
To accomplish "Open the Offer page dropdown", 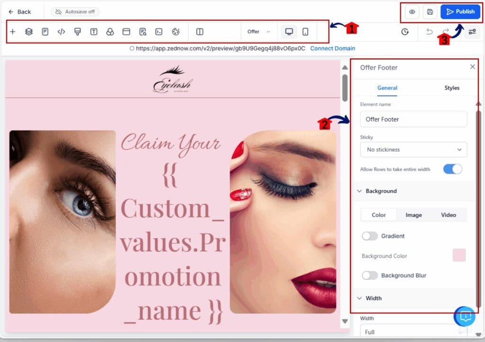I will pos(259,32).
